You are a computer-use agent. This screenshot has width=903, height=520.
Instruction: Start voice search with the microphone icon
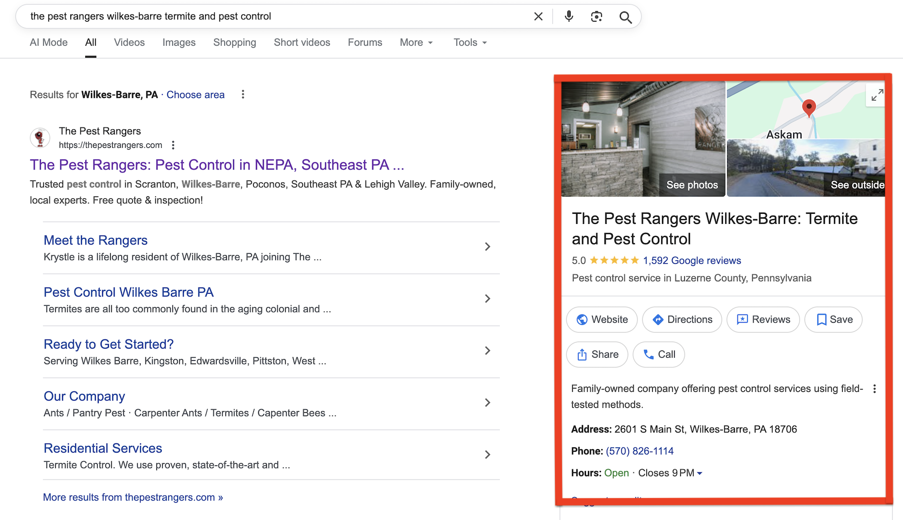[x=568, y=16]
